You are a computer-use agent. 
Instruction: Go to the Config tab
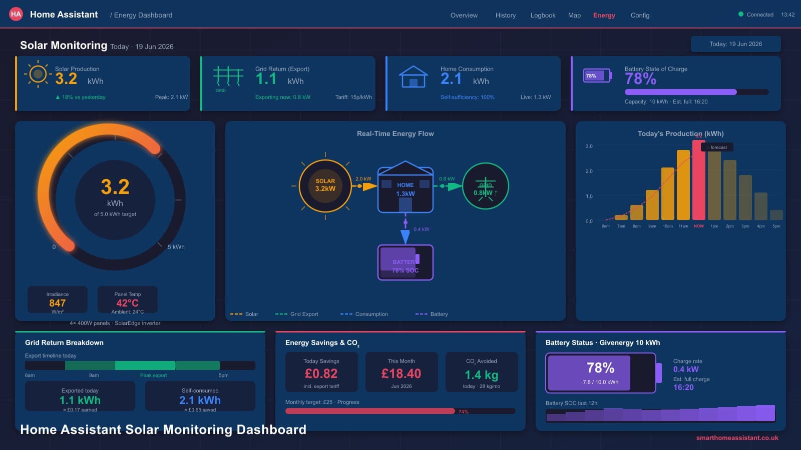tap(640, 15)
